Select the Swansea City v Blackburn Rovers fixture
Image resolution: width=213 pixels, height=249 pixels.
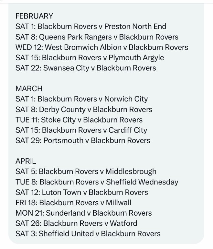point(86,68)
